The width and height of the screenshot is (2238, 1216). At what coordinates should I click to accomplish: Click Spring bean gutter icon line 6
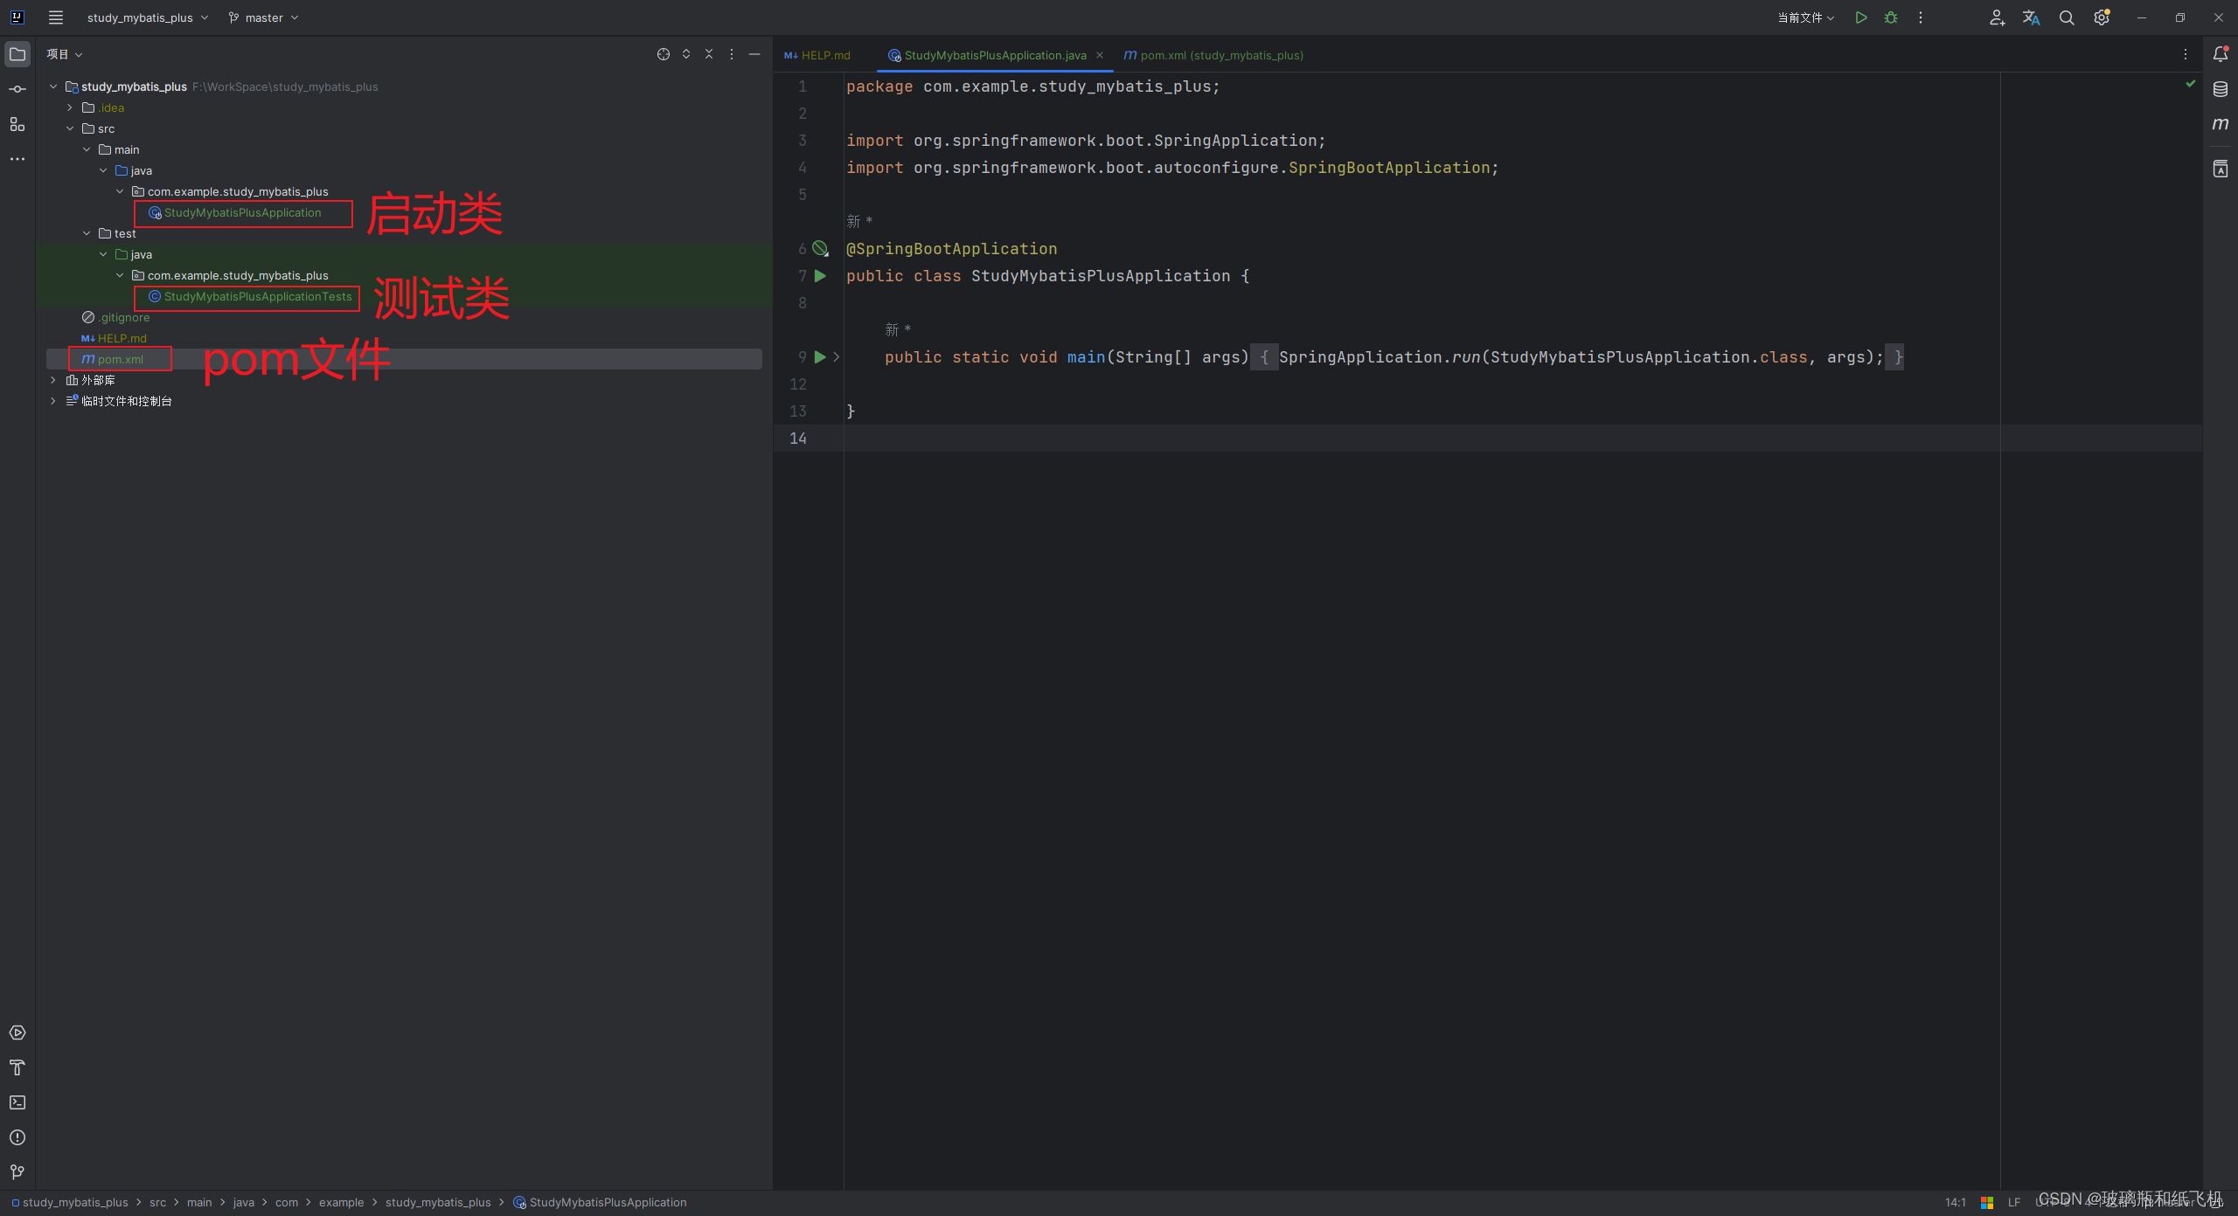click(820, 249)
